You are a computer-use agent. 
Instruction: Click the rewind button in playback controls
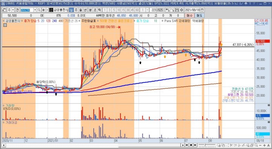tap(187, 145)
